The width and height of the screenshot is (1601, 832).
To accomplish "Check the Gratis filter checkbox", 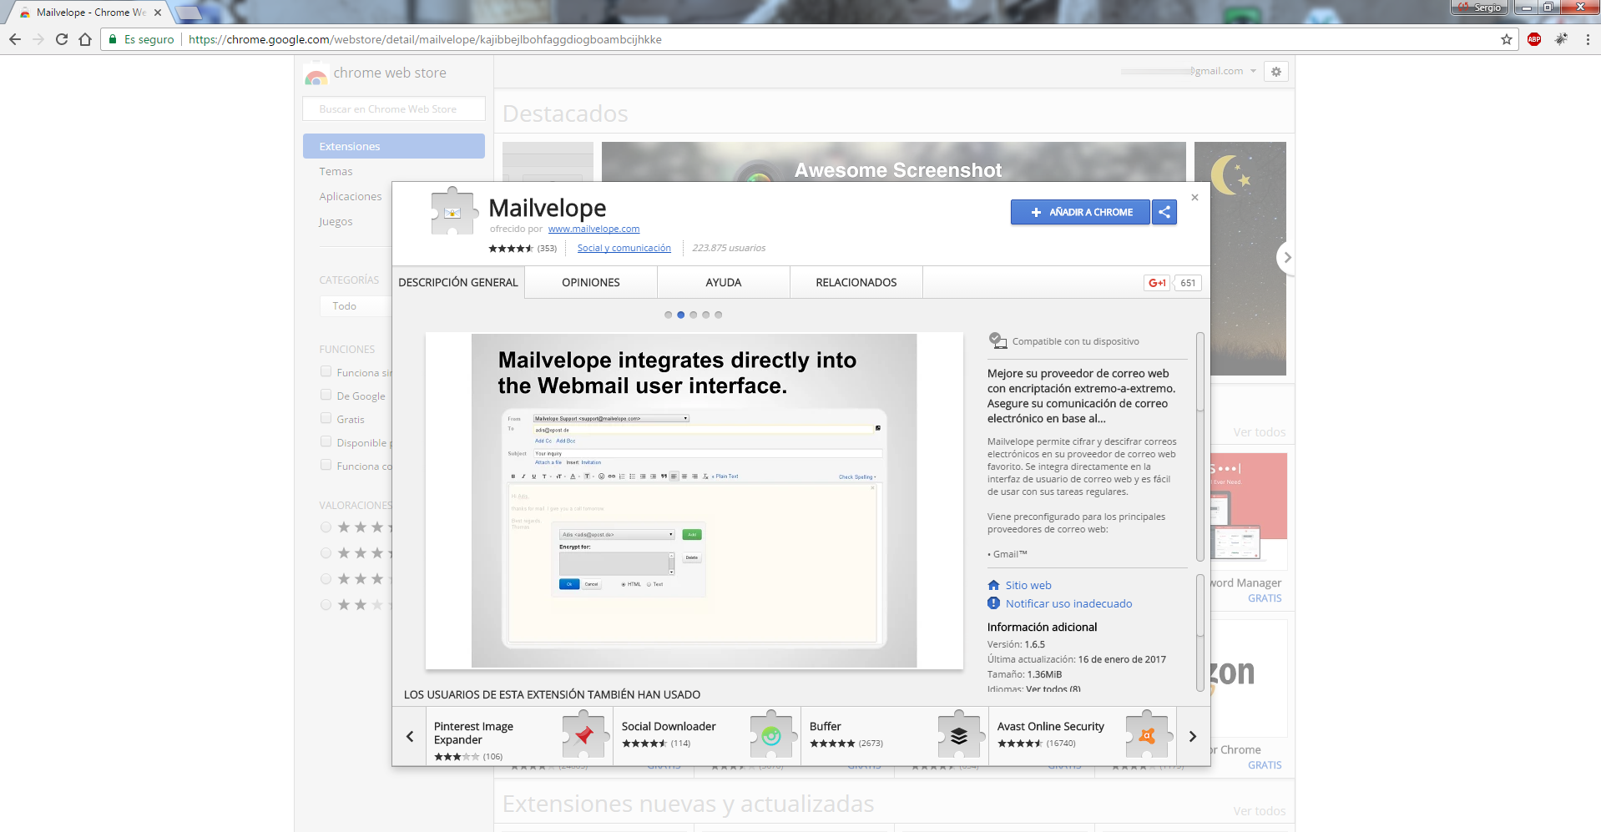I will 326,419.
